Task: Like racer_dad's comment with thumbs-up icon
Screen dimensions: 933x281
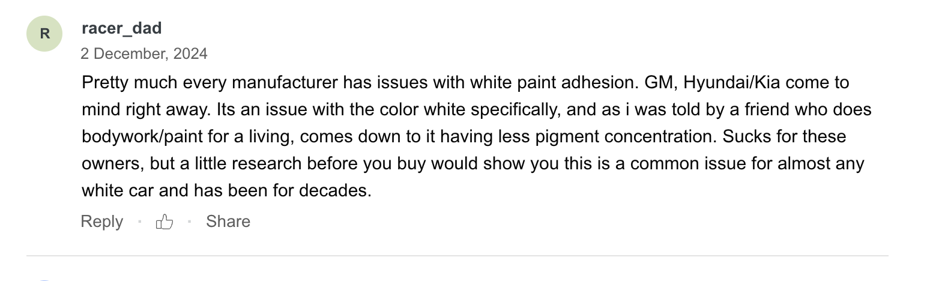Action: coord(164,222)
